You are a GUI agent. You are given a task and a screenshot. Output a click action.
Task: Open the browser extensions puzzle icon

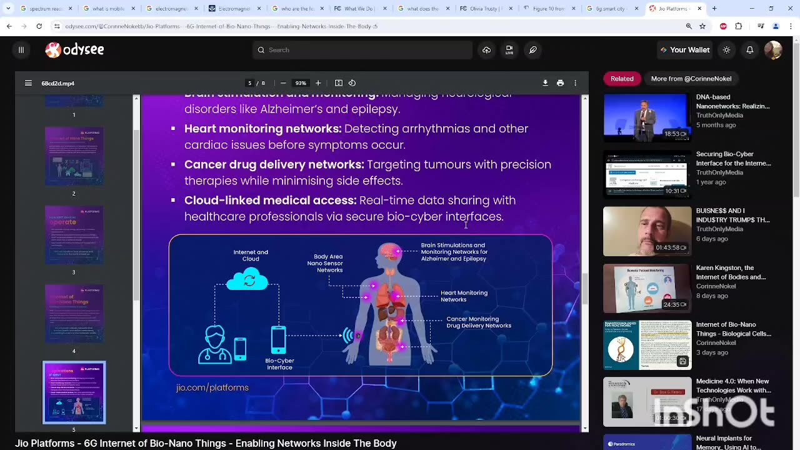739,26
